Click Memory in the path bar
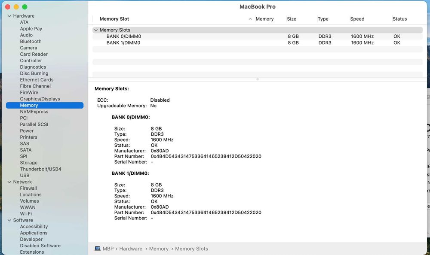 click(x=159, y=249)
